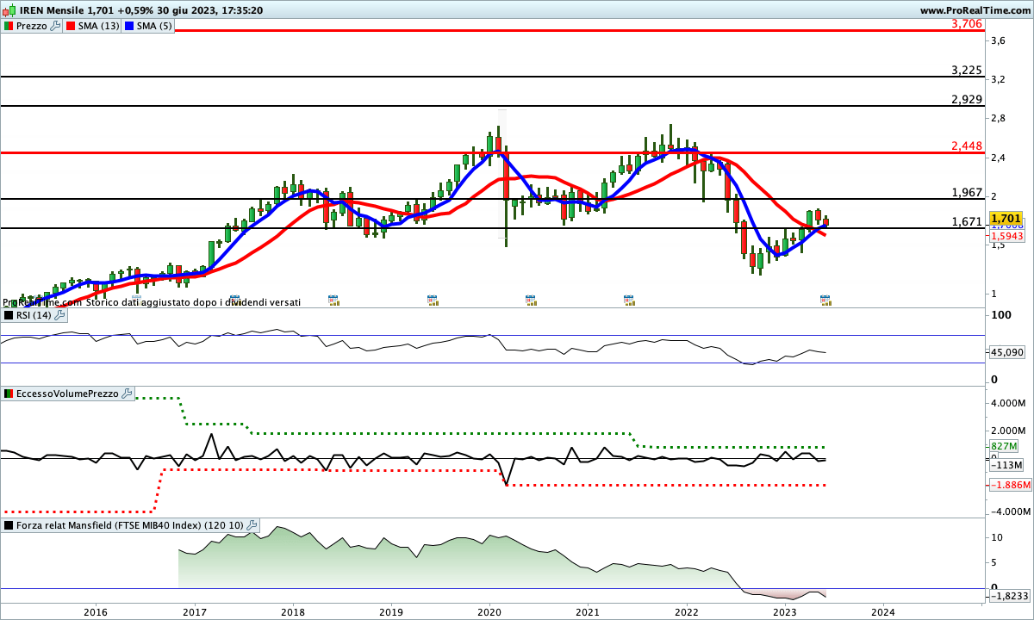
Task: Open the Prezzo settings wrench icon
Action: coord(56,26)
